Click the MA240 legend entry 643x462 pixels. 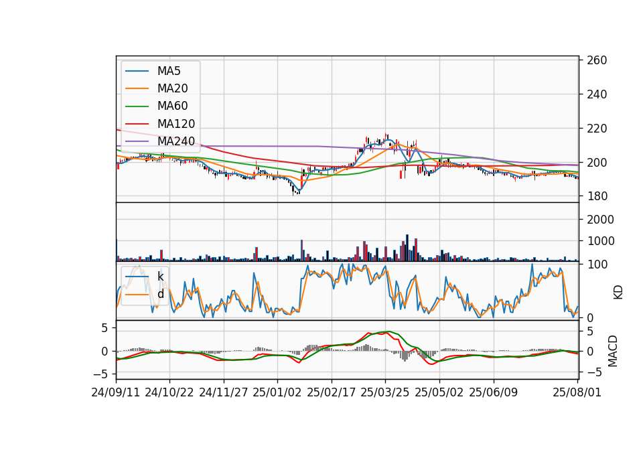pos(160,141)
